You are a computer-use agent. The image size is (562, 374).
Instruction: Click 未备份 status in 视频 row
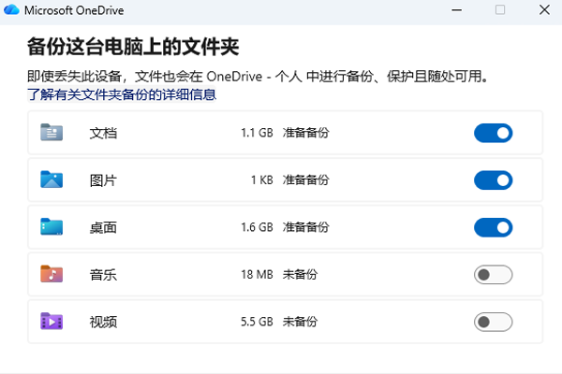(300, 322)
